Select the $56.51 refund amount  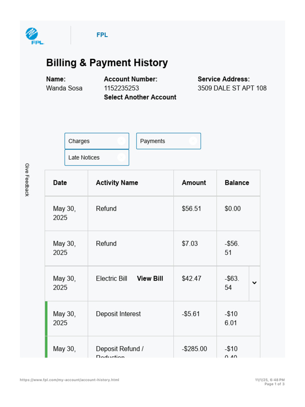tap(191, 209)
